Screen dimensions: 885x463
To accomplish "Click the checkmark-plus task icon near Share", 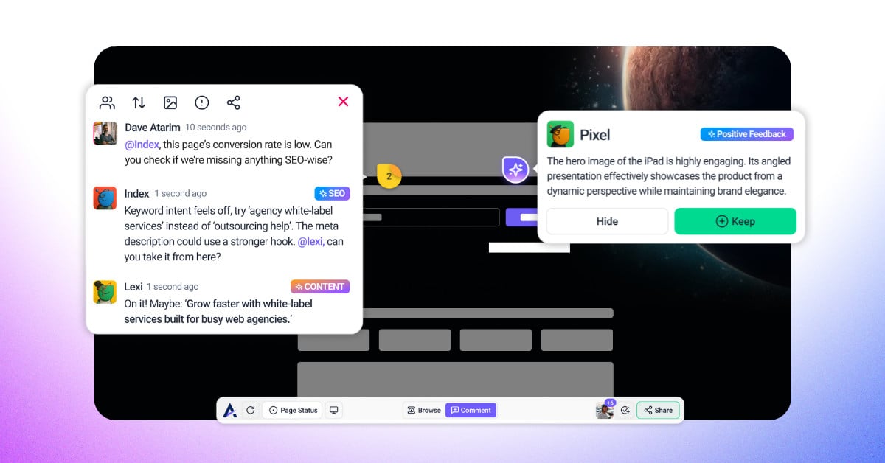I will coord(625,411).
